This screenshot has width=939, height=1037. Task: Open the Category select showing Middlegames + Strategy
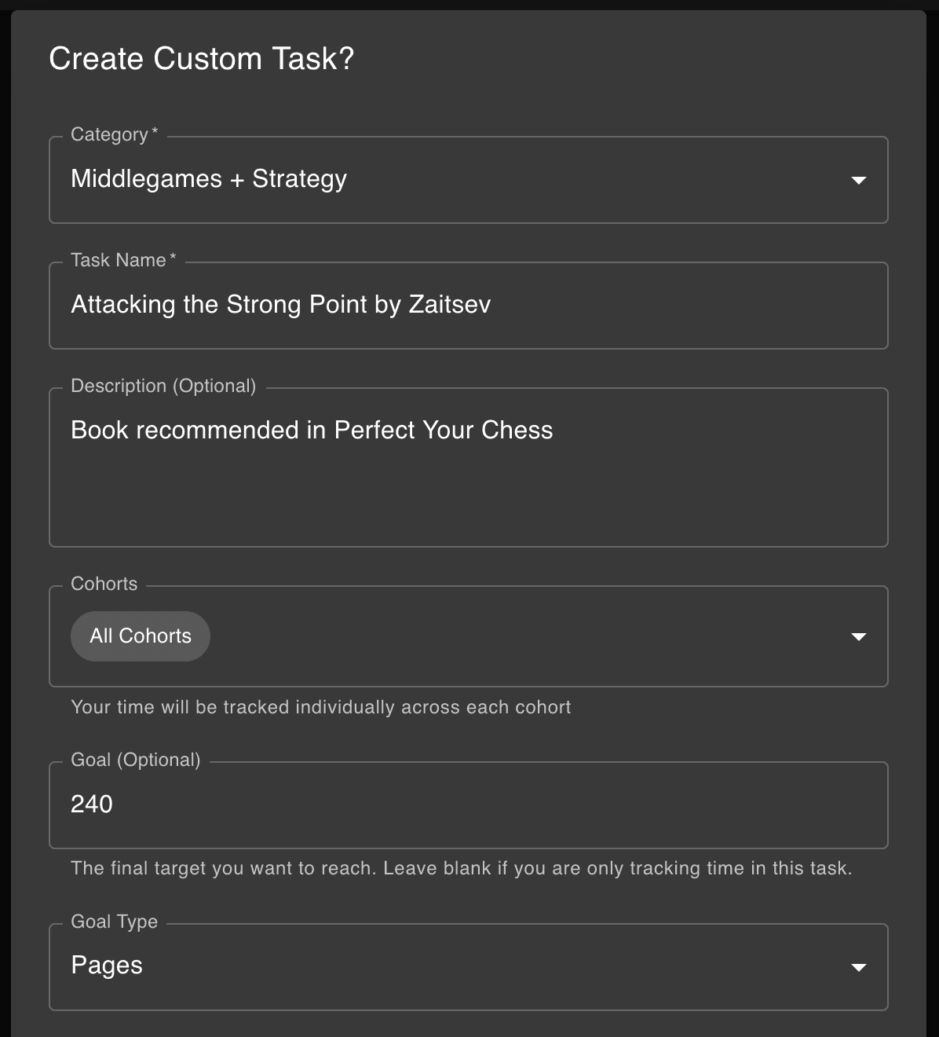(455, 180)
